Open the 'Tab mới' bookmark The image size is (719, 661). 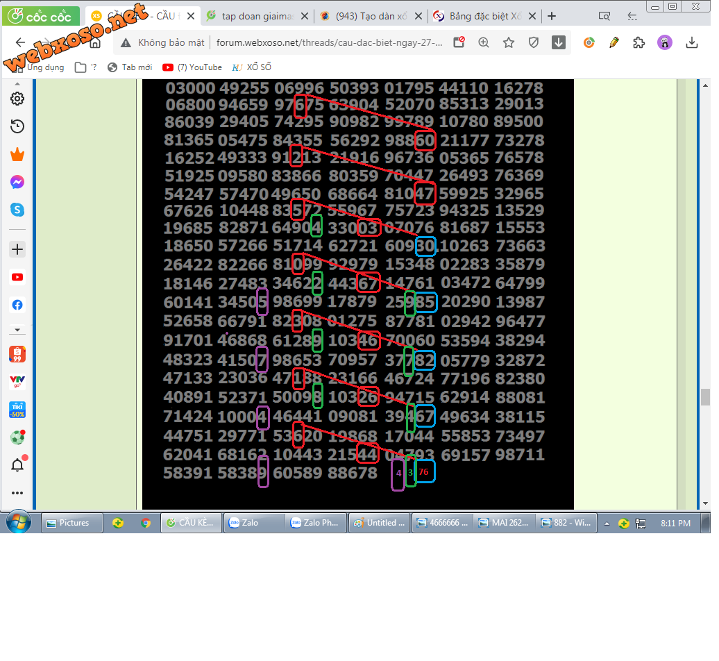click(x=130, y=67)
